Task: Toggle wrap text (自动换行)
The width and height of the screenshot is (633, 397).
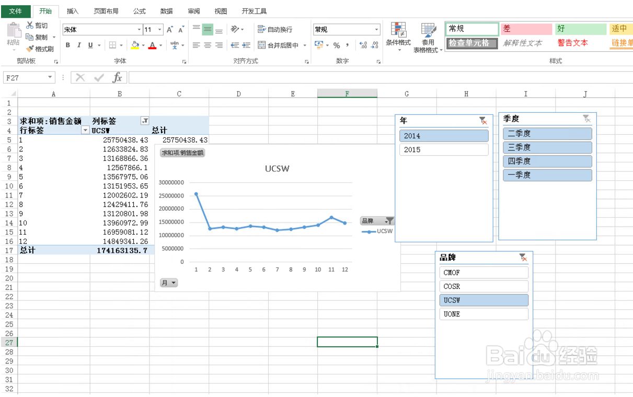Action: [x=275, y=29]
